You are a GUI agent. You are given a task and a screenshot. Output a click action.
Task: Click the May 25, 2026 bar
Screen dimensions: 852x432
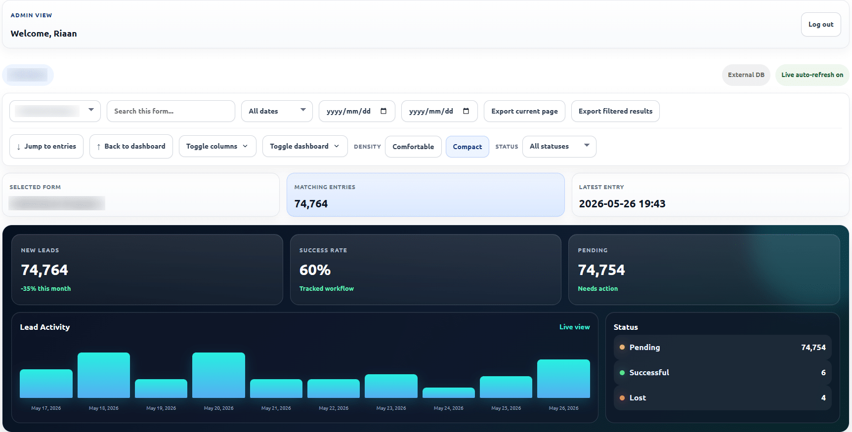point(506,387)
